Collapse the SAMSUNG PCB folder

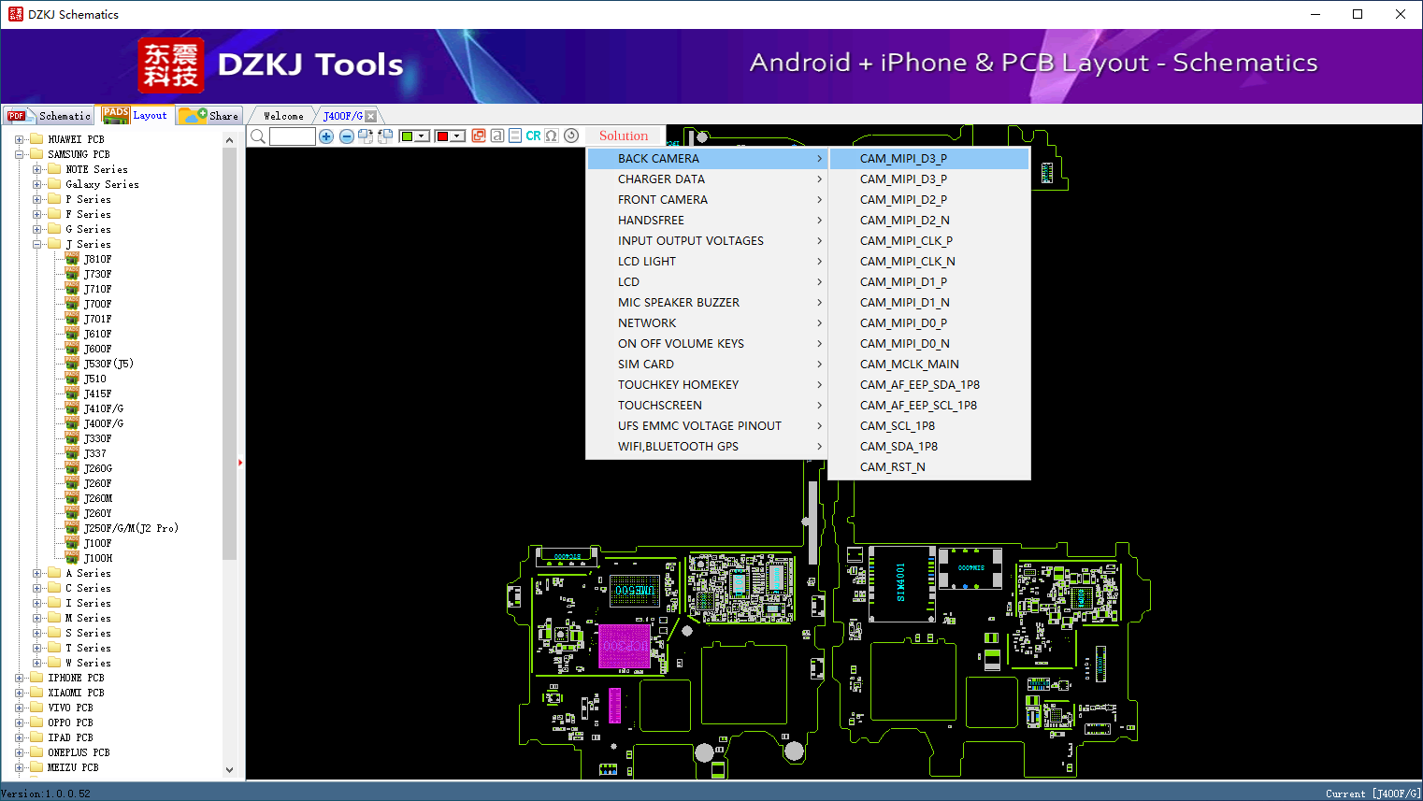point(20,154)
